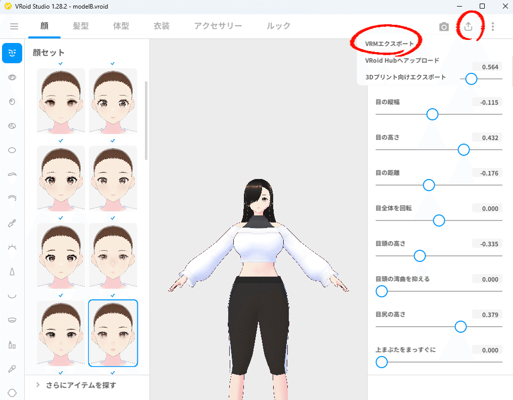Click the 0.564 value field
Viewport: 513px width, 400px height.
coord(487,67)
